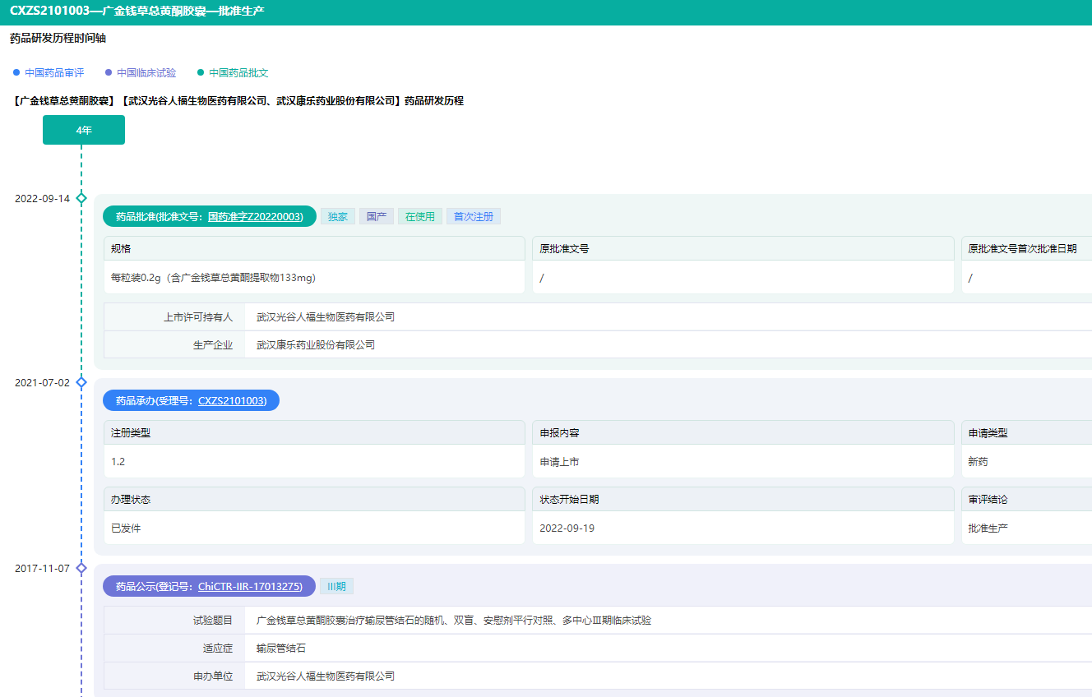Click the 国产 tag
1092x697 pixels.
pyautogui.click(x=376, y=217)
